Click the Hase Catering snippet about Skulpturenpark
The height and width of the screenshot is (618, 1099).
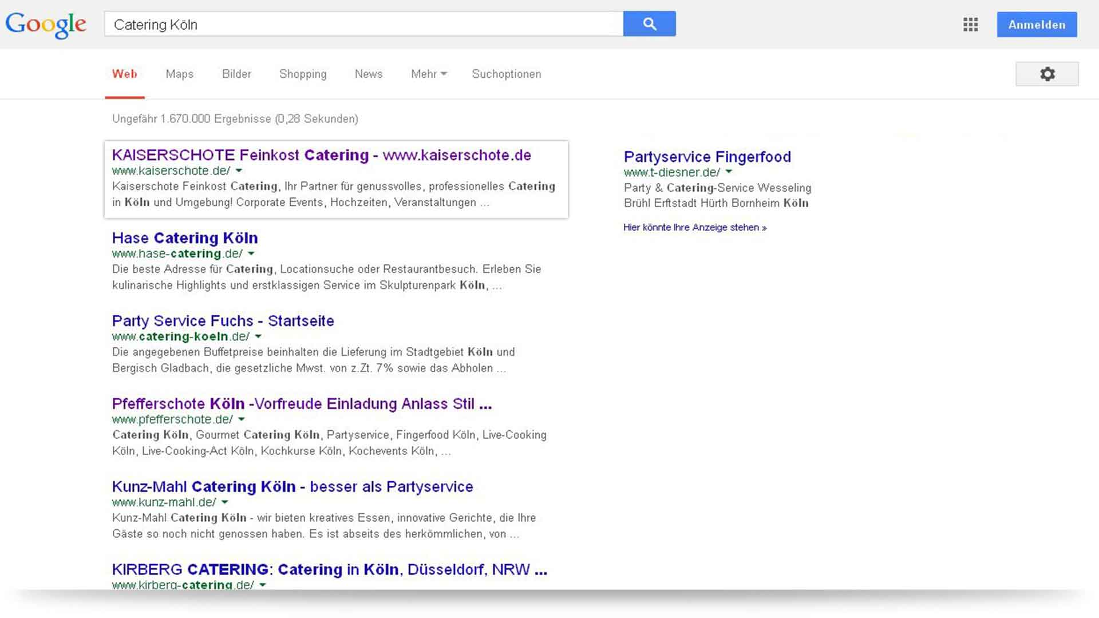tap(326, 277)
